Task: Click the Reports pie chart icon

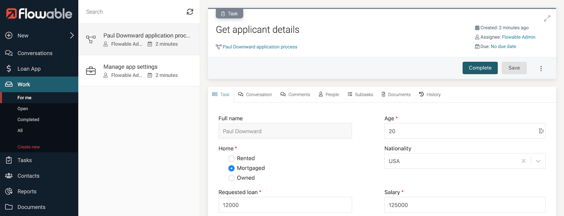Action: coord(9,191)
